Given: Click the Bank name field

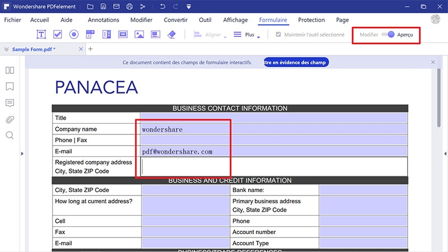Looking at the screenshot, I should point(363,190).
